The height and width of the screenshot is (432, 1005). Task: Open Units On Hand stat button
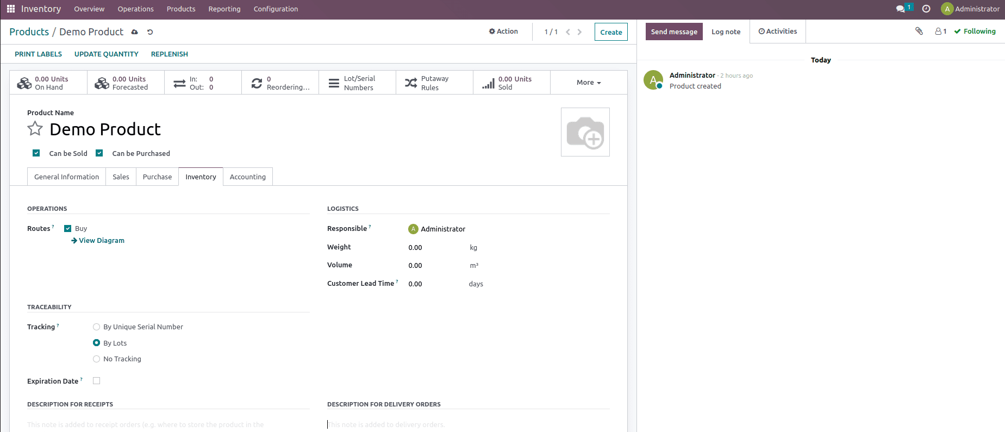pos(48,83)
